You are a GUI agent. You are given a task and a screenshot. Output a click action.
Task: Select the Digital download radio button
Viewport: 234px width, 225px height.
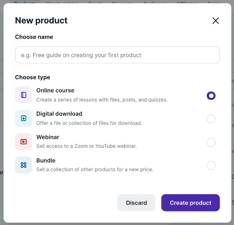(x=211, y=119)
